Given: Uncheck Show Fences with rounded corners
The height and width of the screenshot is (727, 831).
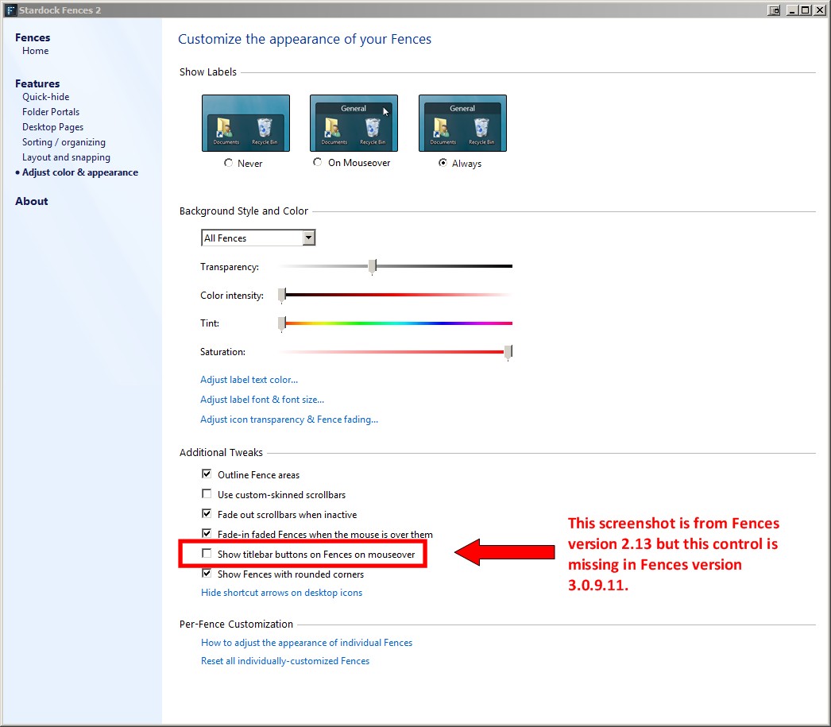Looking at the screenshot, I should point(207,574).
